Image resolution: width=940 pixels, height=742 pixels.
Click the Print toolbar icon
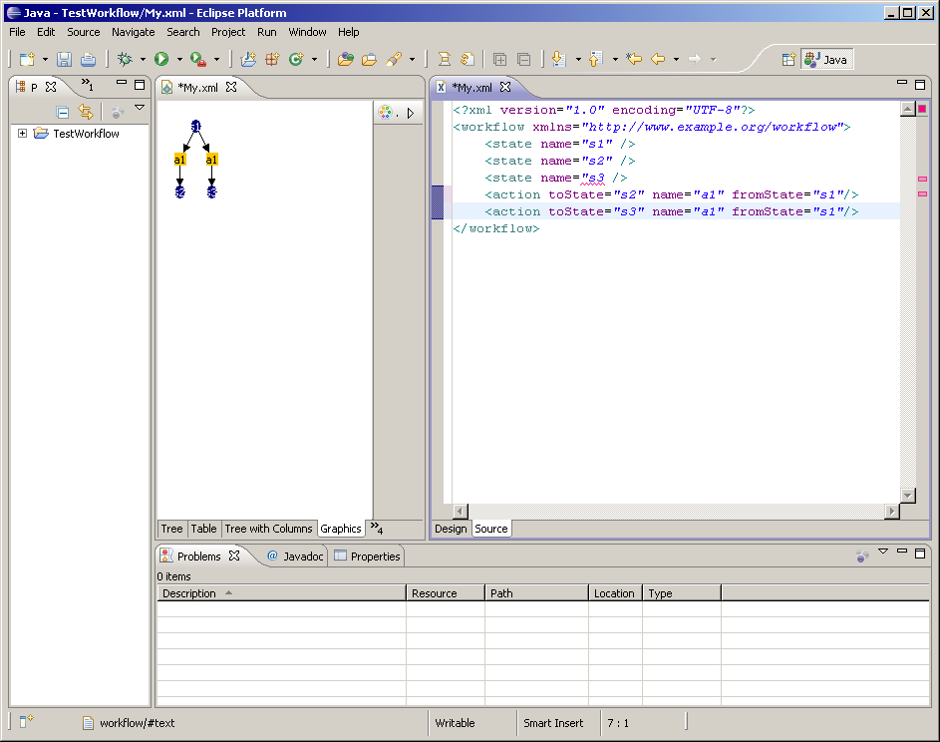click(x=88, y=60)
